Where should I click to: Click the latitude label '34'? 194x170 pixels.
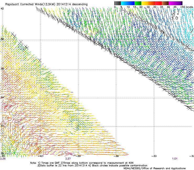point(2,97)
